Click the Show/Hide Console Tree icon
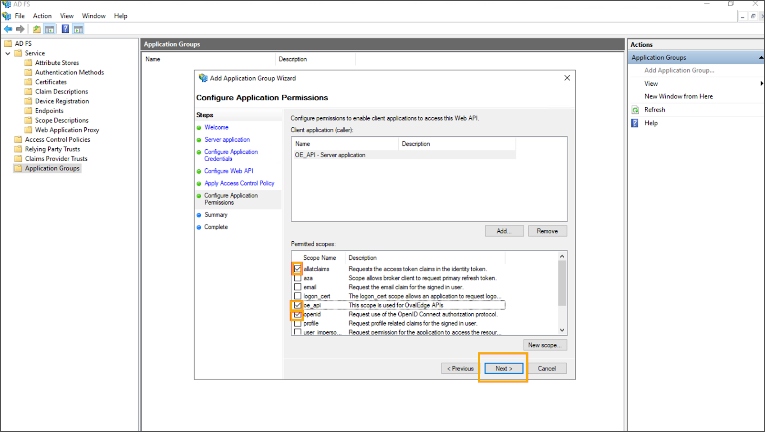 click(49, 29)
